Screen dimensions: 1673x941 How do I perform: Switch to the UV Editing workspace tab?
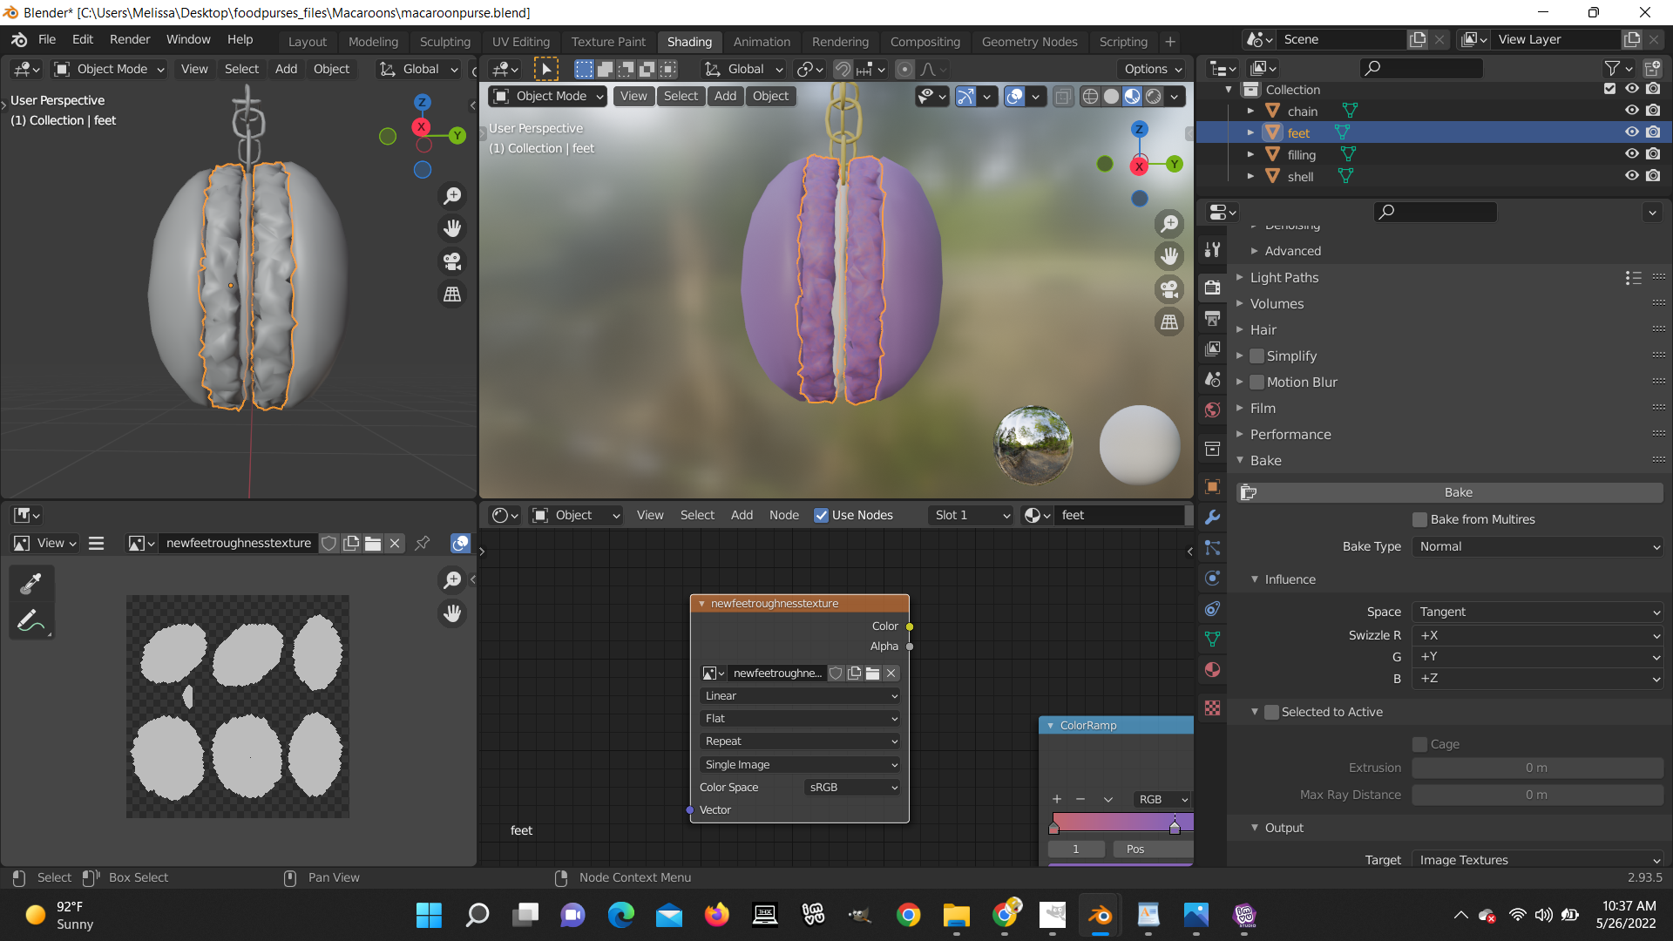coord(520,42)
